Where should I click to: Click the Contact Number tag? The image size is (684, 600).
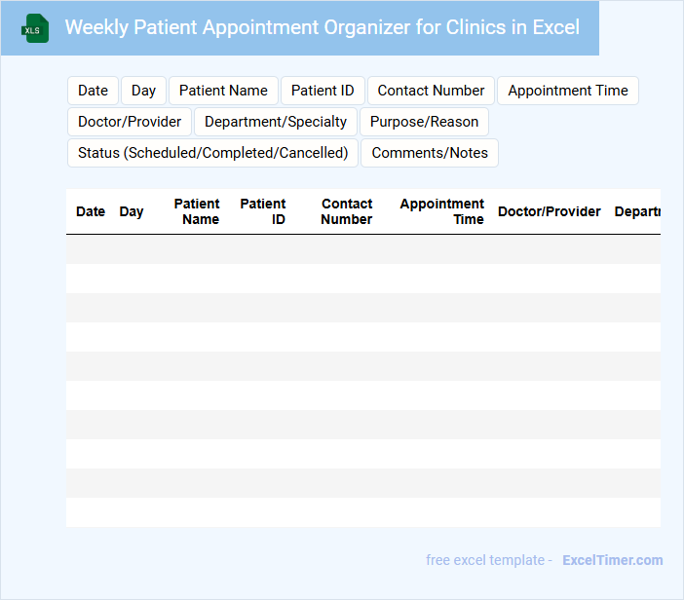(431, 91)
